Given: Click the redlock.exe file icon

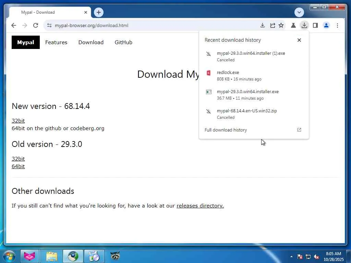Looking at the screenshot, I should point(208,73).
